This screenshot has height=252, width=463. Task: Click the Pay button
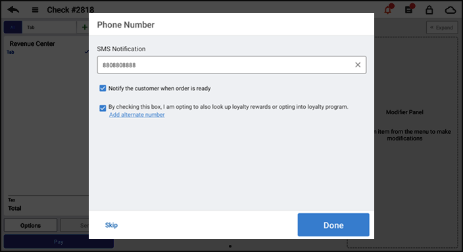[59, 241]
